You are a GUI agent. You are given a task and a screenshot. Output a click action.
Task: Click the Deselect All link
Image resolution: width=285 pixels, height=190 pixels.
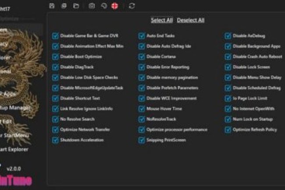coord(191,20)
